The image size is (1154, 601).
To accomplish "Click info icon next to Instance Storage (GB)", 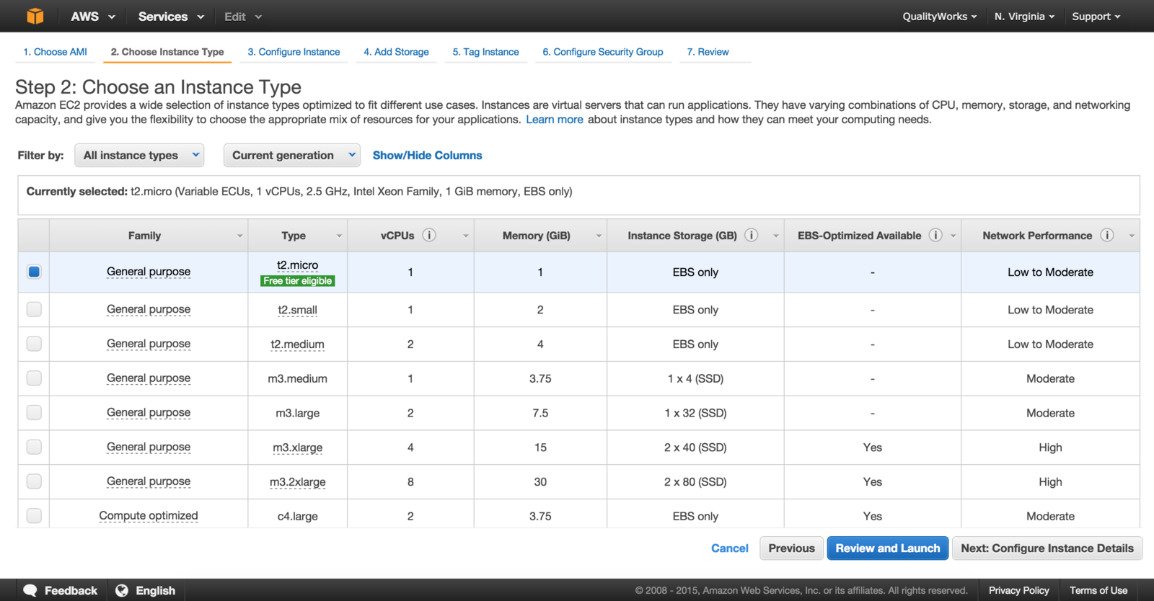I will [x=751, y=235].
